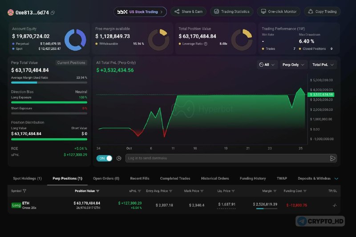The height and width of the screenshot is (237, 356).
Task: Copy the wallet address 0xe813...6d74
Action: pyautogui.click(x=53, y=13)
